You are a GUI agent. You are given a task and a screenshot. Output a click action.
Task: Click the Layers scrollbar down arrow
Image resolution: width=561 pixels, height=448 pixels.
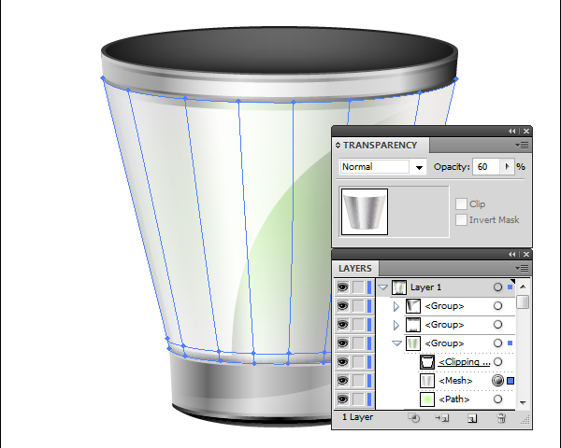tap(523, 402)
